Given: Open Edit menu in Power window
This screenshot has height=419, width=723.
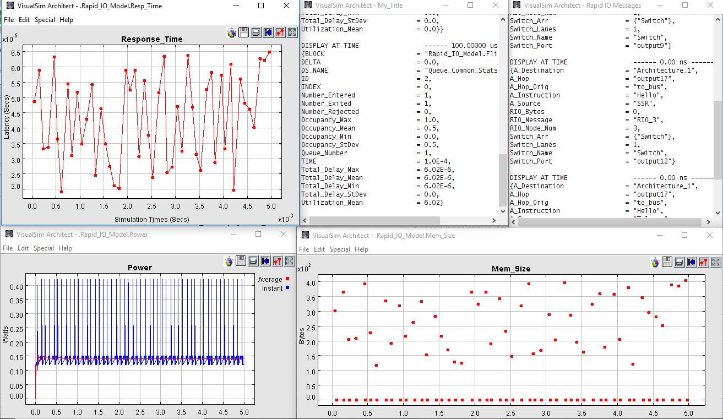Looking at the screenshot, I should click(x=23, y=248).
